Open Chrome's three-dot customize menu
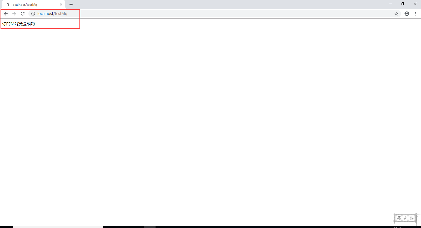 (x=415, y=14)
